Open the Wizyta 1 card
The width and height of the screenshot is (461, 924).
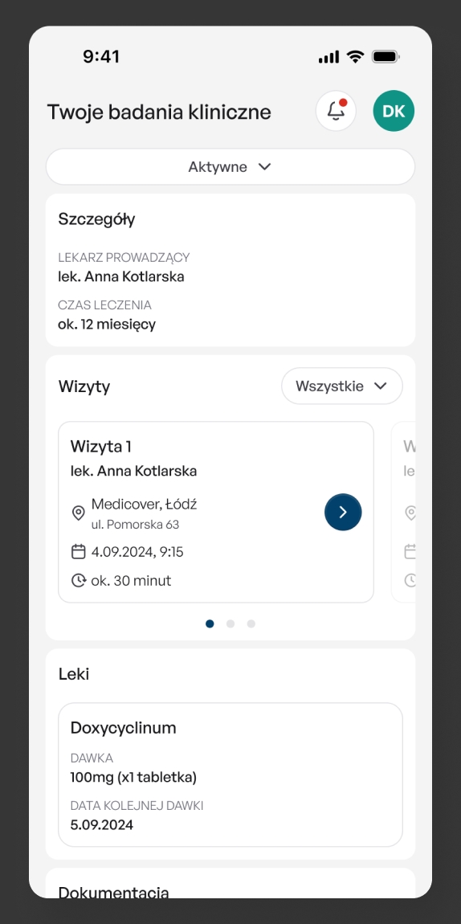click(x=216, y=512)
